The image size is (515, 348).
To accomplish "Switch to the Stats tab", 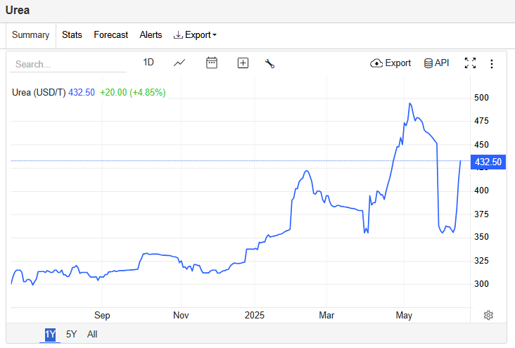I will tap(72, 35).
